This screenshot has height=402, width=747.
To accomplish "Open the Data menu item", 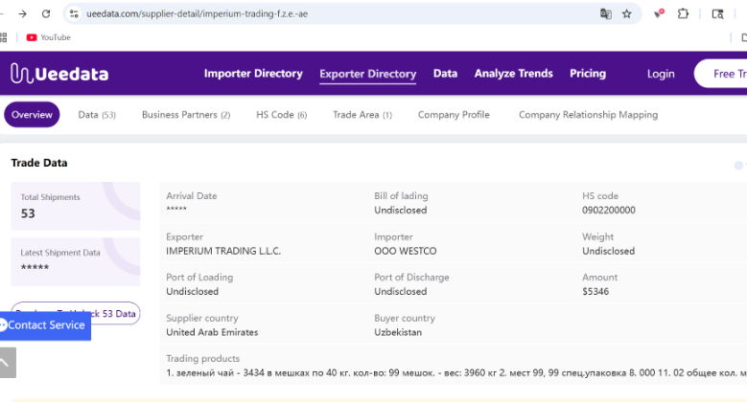I will (x=446, y=74).
